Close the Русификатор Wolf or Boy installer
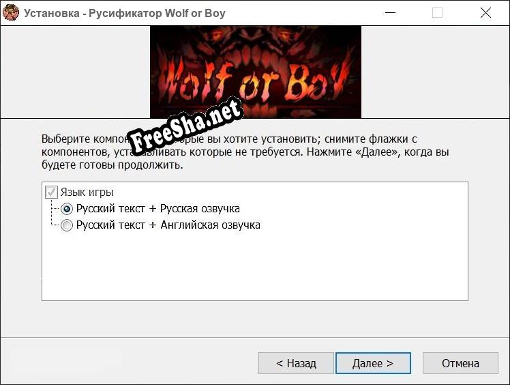The image size is (510, 385). tap(485, 13)
